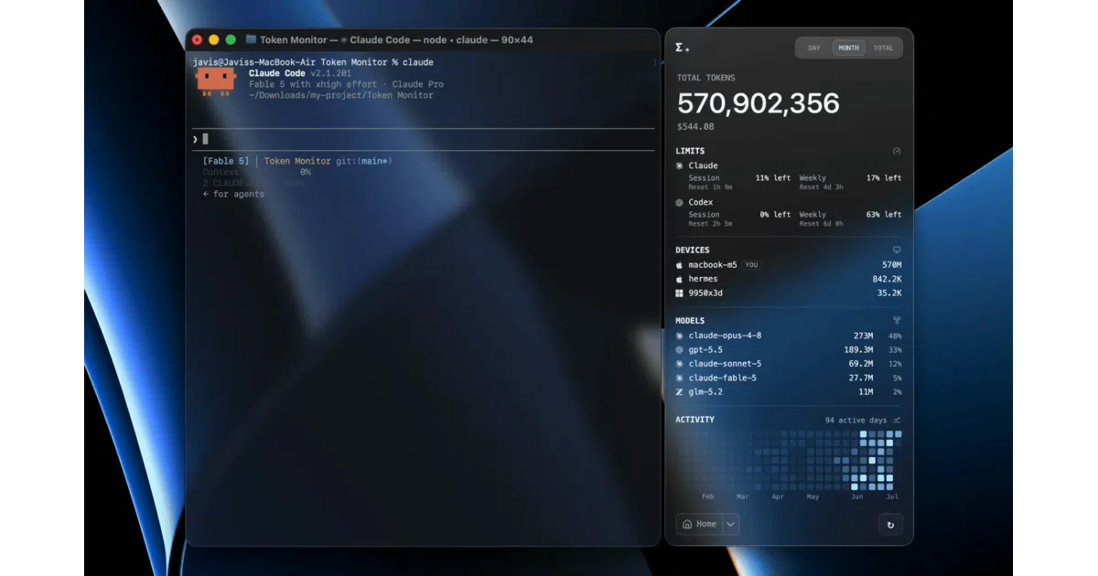
Task: Click the ~/Downloads/my-project/Token Monitor path
Action: tap(341, 95)
